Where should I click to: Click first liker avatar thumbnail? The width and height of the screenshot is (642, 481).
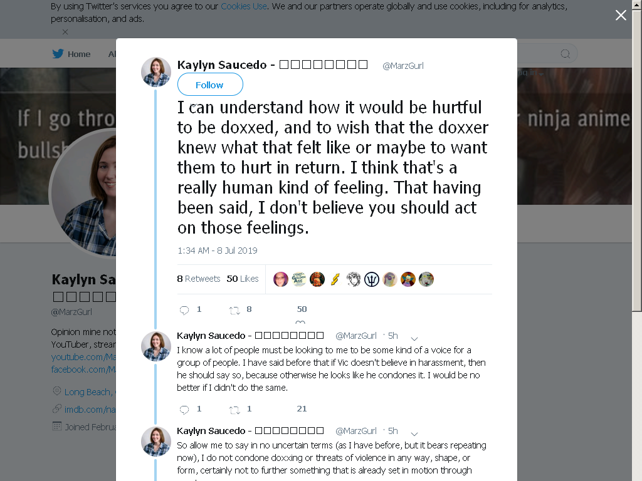tap(280, 279)
